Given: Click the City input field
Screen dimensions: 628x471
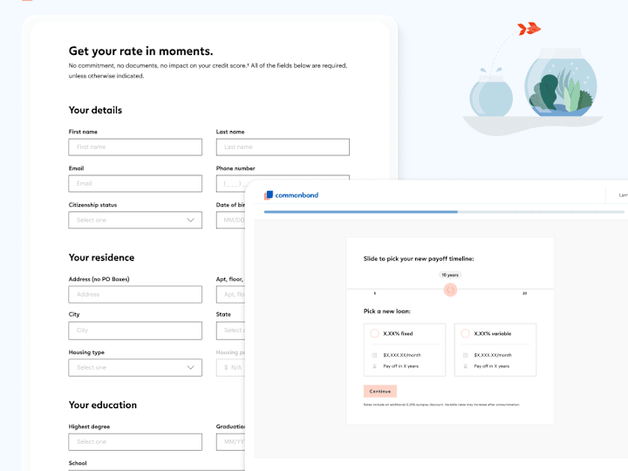Looking at the screenshot, I should point(135,331).
